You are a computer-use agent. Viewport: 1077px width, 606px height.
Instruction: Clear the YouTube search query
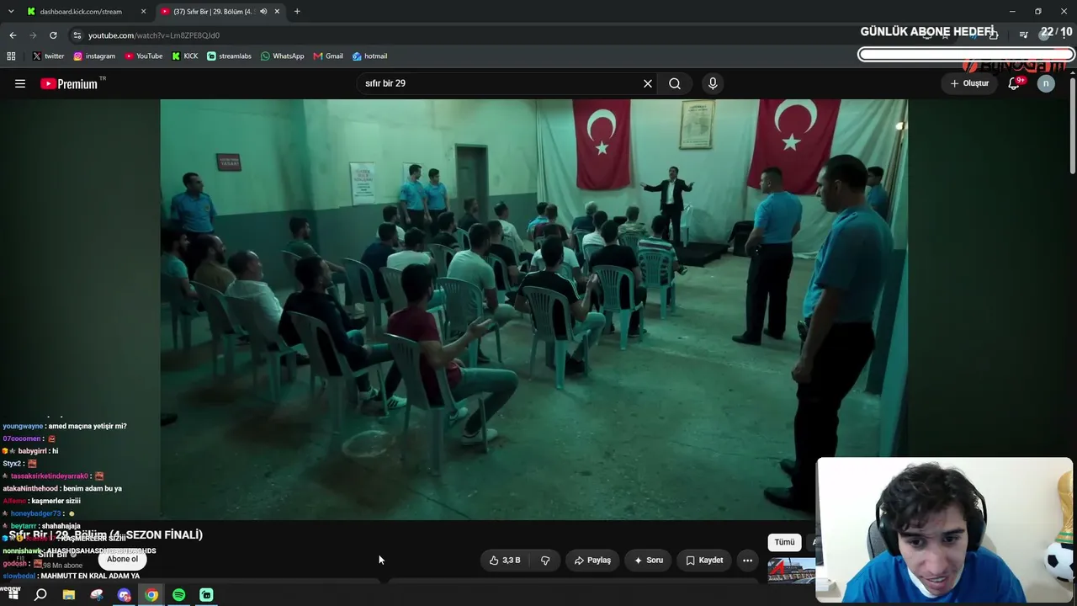pos(648,83)
